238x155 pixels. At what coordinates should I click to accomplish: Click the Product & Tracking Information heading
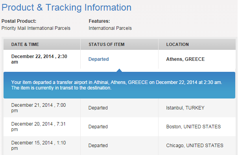[66, 7]
